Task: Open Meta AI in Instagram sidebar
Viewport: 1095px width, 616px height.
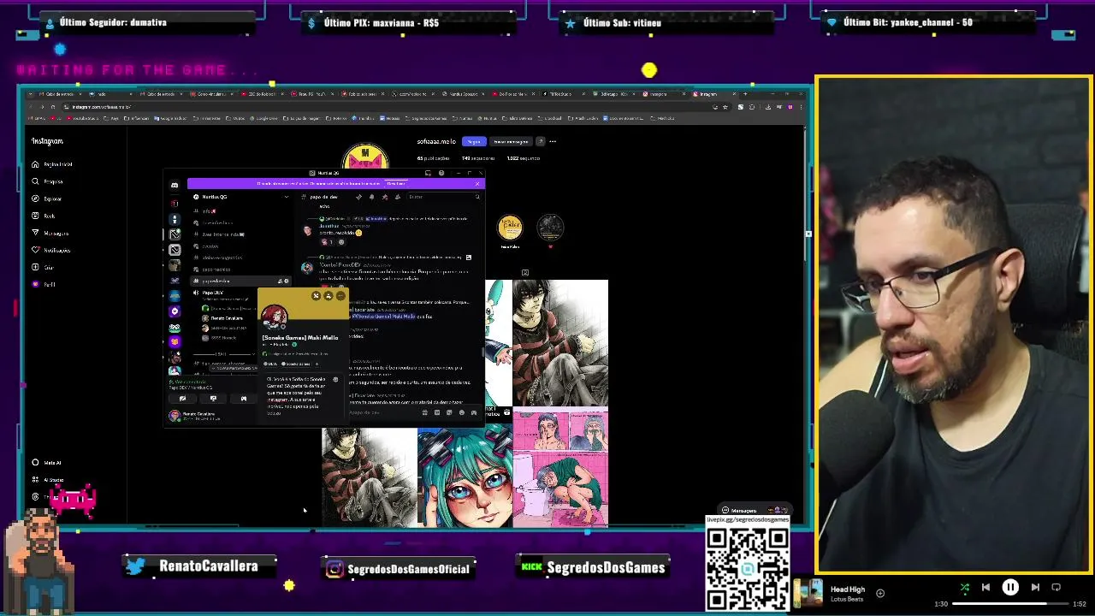Action: 47,463
